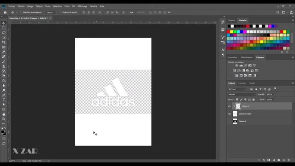Screen dimensions: 295x166
Task: Select the Pen tool
Action: (4, 95)
